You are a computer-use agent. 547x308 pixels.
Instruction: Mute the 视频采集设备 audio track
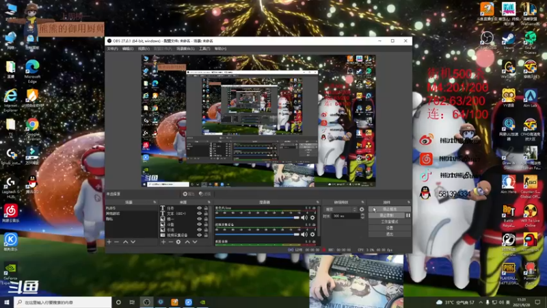(x=304, y=234)
